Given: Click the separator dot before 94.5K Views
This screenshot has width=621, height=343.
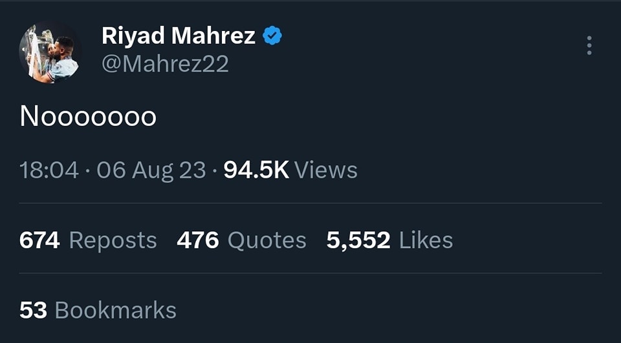Looking at the screenshot, I should (x=215, y=171).
